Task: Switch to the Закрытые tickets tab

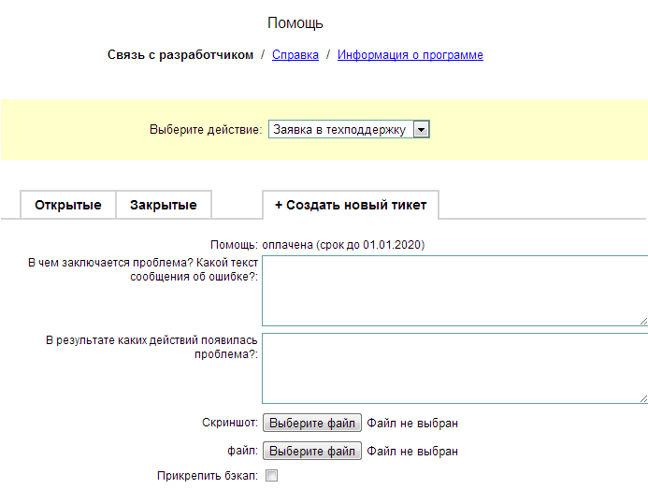Action: point(163,205)
